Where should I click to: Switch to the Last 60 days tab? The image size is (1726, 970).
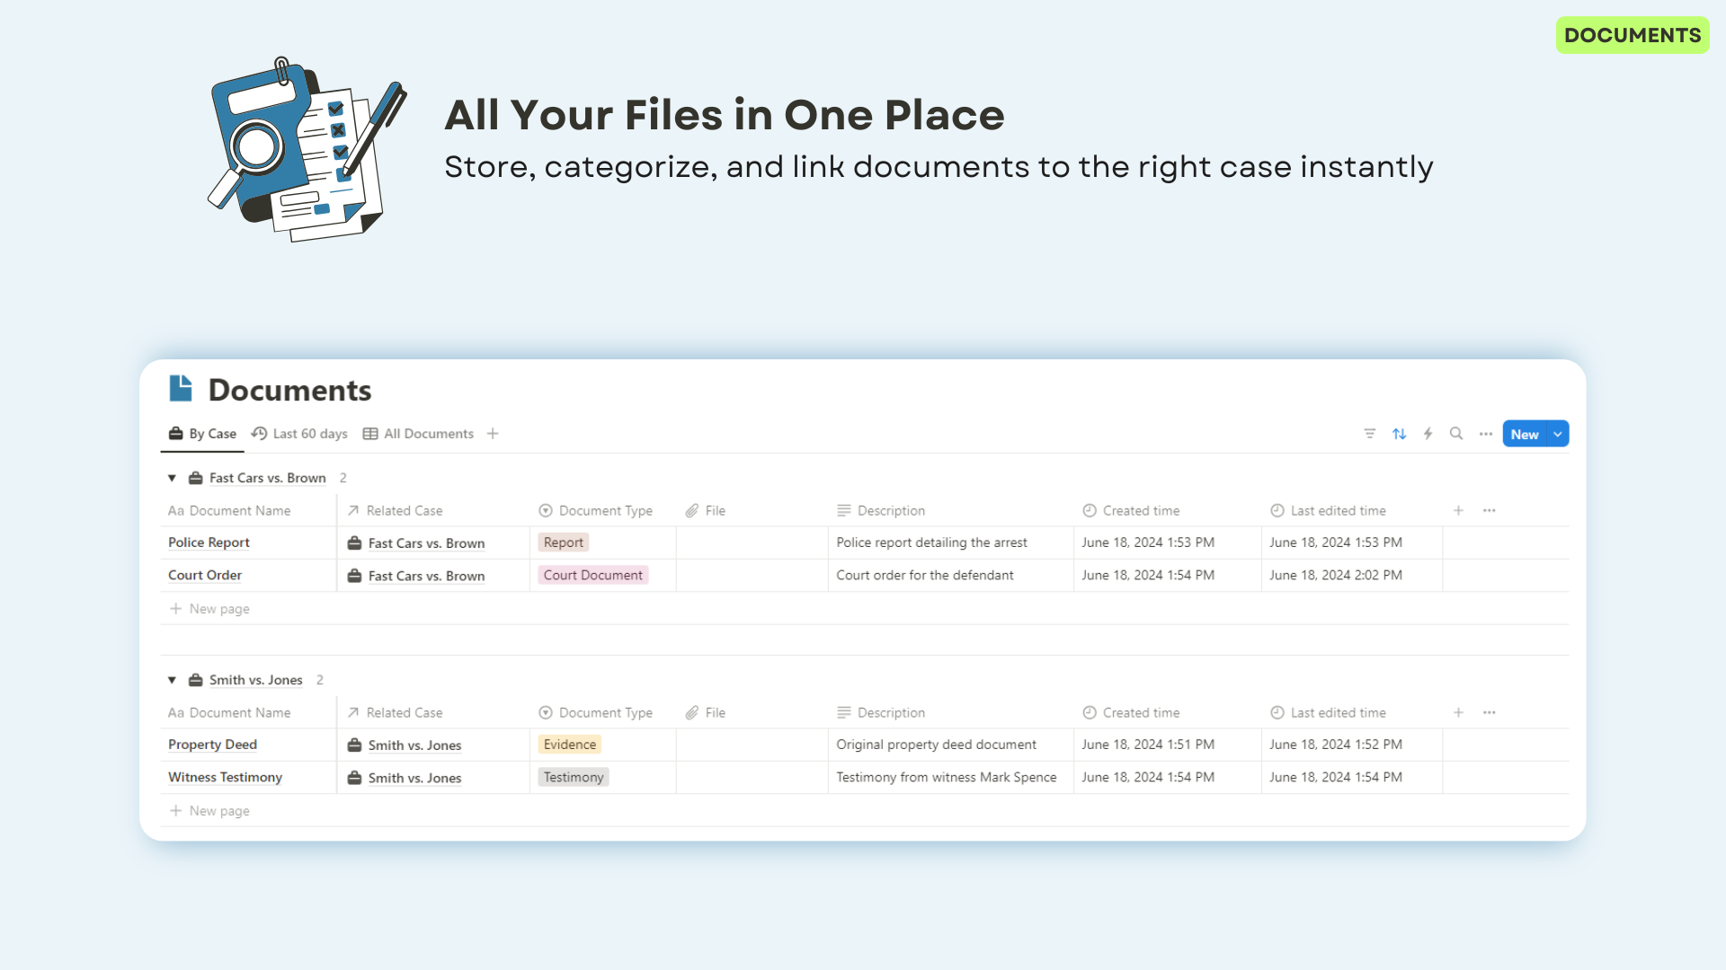pos(300,434)
